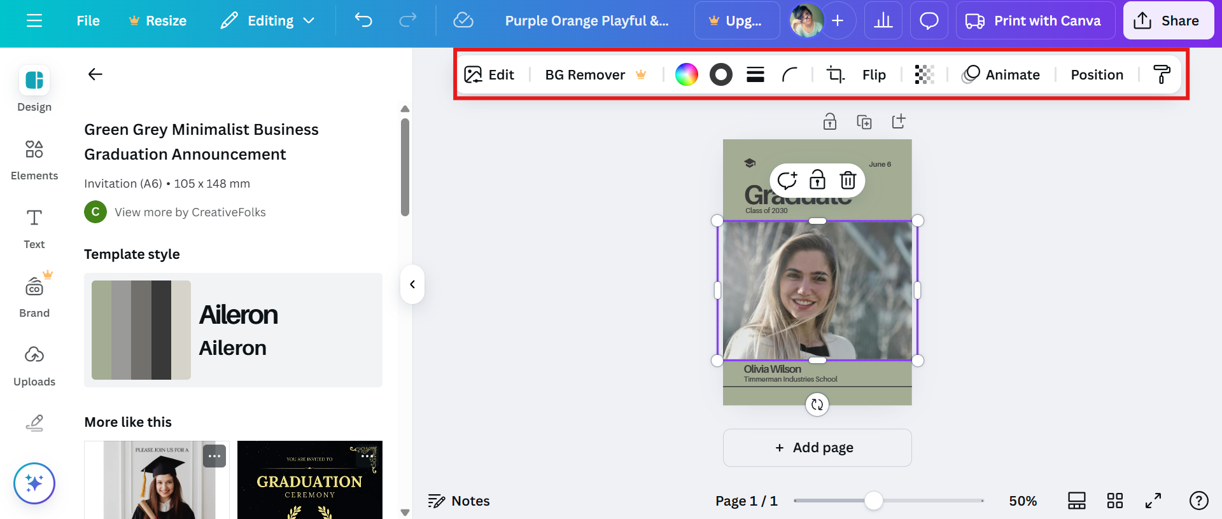The height and width of the screenshot is (519, 1222).
Task: Collapse the side panel with chevron
Action: (x=412, y=284)
